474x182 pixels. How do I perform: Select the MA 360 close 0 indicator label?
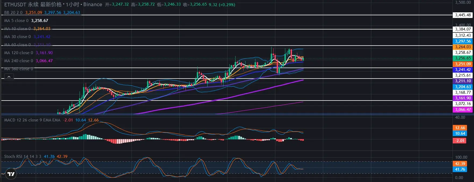[x=19, y=69]
